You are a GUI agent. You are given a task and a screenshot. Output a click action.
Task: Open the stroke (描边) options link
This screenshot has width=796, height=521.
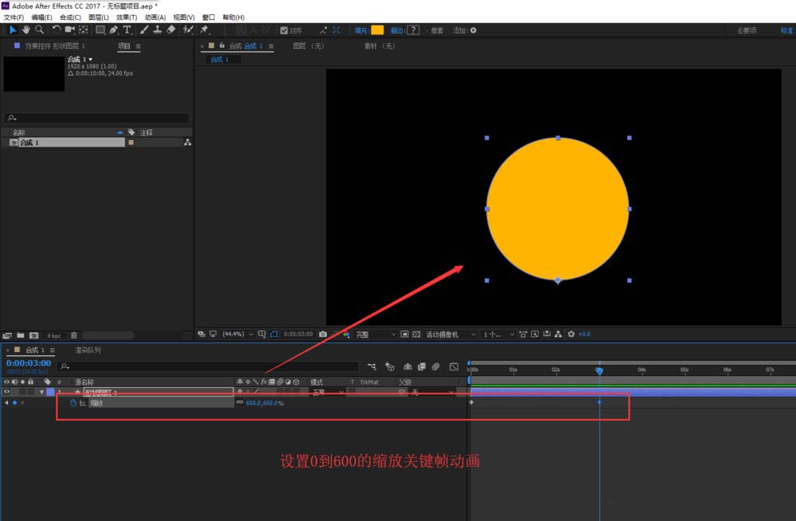[397, 30]
